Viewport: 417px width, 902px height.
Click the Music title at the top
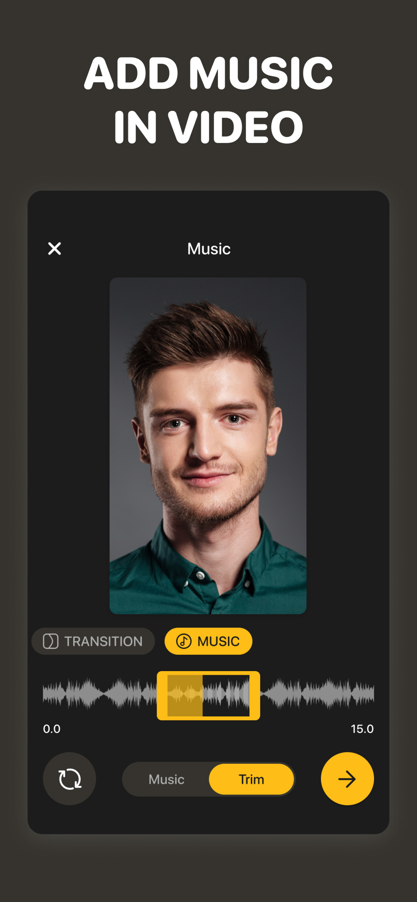pos(209,249)
